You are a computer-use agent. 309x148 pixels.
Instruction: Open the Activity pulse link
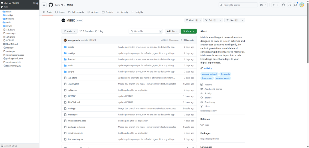pyautogui.click(x=206, y=93)
